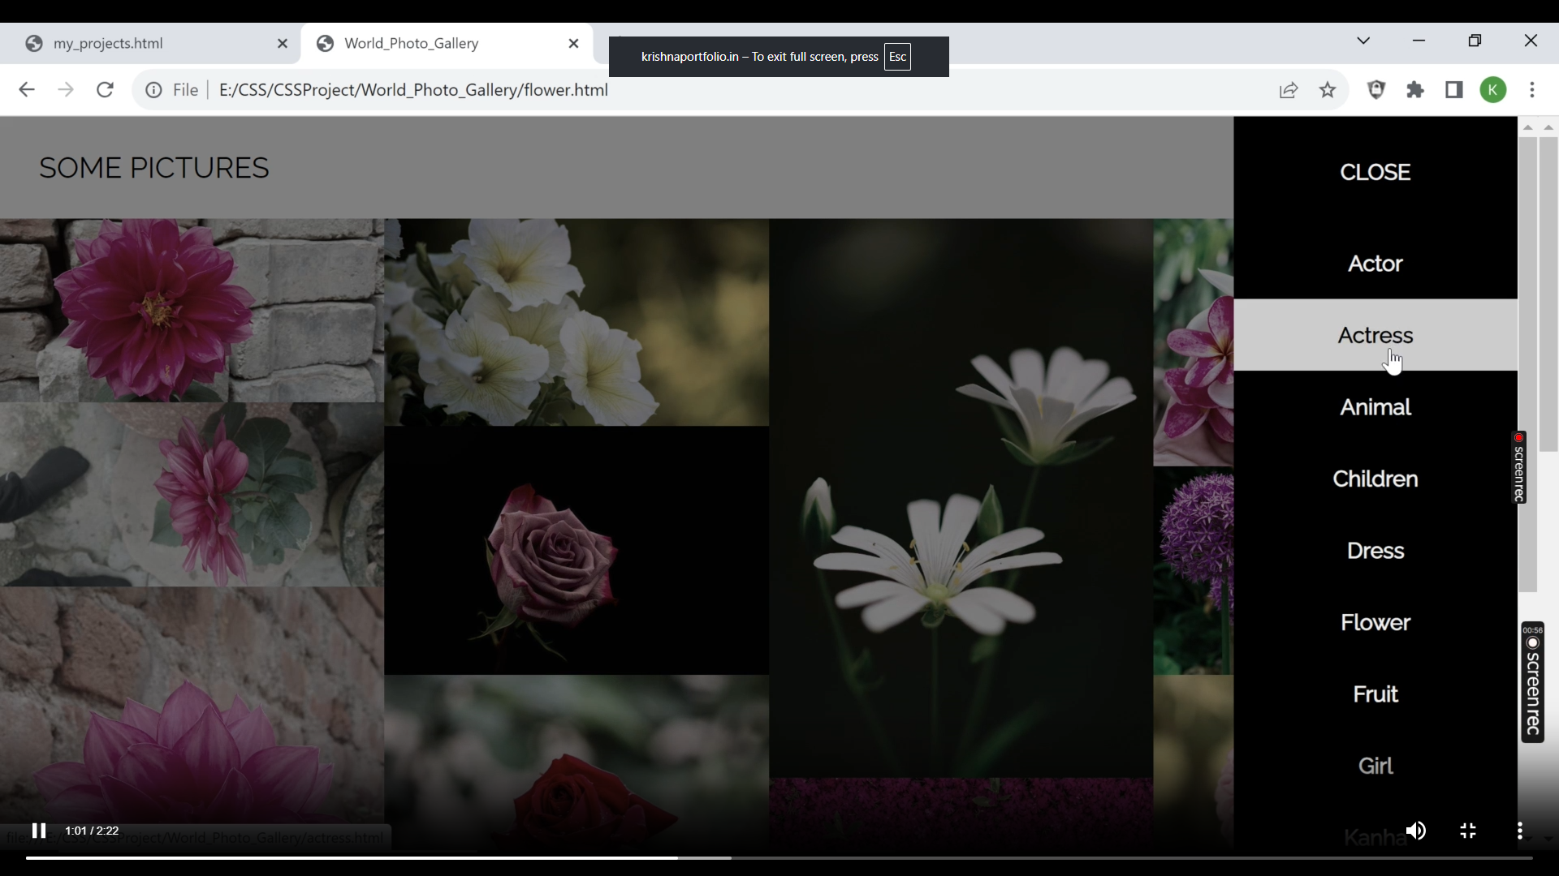Open the Children gallery link
This screenshot has height=876, width=1559.
[1375, 479]
